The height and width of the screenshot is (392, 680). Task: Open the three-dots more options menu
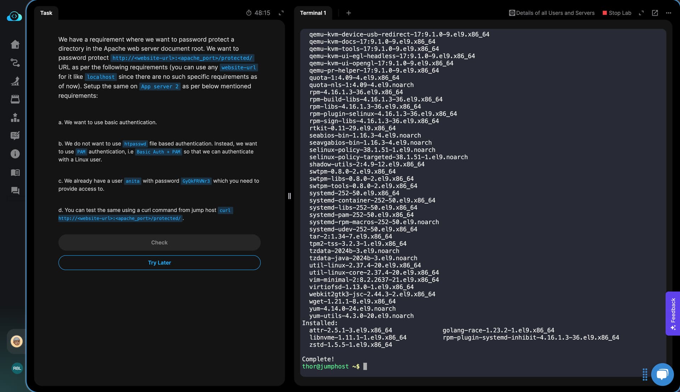click(x=668, y=13)
